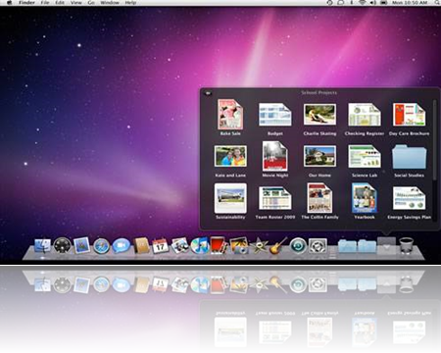Click the back arrow button in stack header
441x353 pixels.
tap(208, 93)
